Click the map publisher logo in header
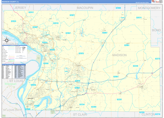164x118 pixels. tap(155, 2)
